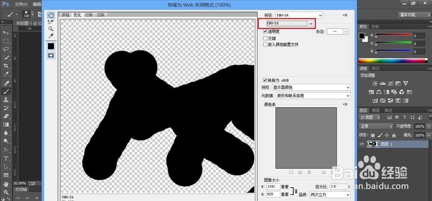The width and height of the screenshot is (432, 201).
Task: Add a Photo Filter adjustment
Action: [394, 92]
